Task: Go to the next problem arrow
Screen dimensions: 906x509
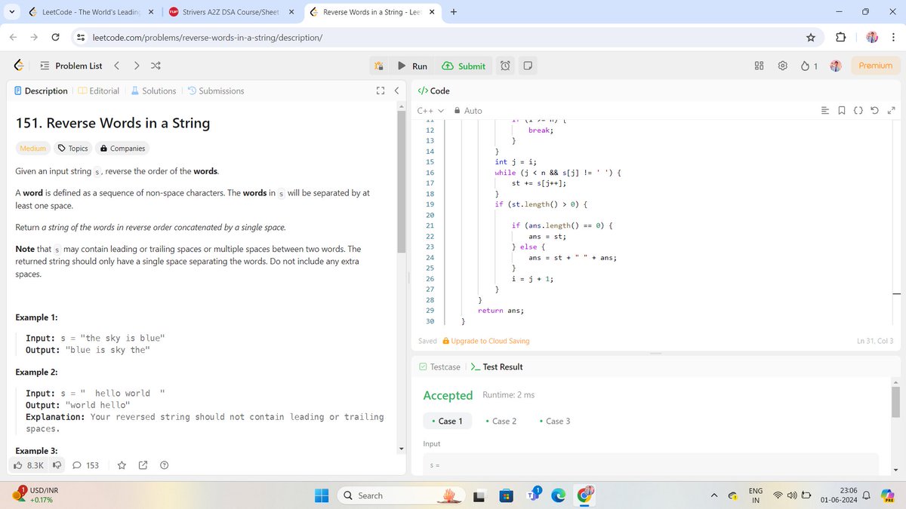Action: (137, 66)
